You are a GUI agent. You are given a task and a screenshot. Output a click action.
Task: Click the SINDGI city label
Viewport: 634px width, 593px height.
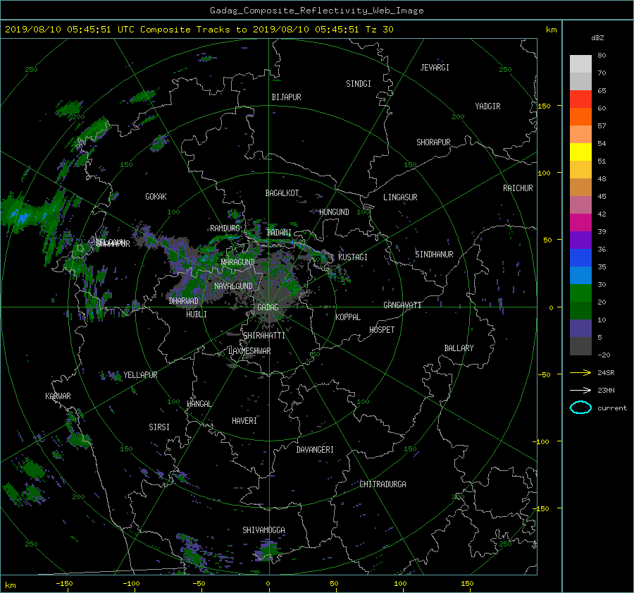tap(359, 84)
